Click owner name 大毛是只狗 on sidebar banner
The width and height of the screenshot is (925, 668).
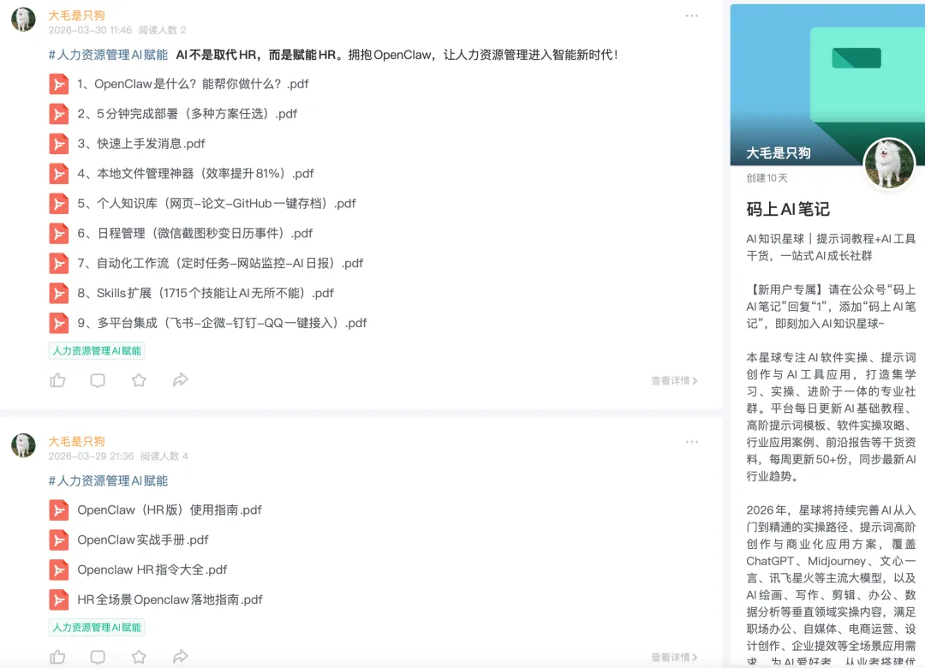[x=778, y=153]
